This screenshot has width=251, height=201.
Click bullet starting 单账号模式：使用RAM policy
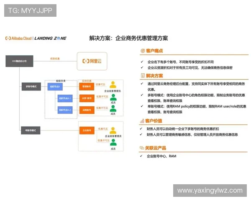coord(197,109)
